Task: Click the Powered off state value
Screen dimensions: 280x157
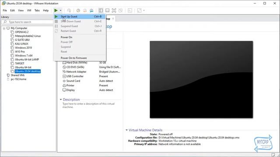Action: coord(165,134)
